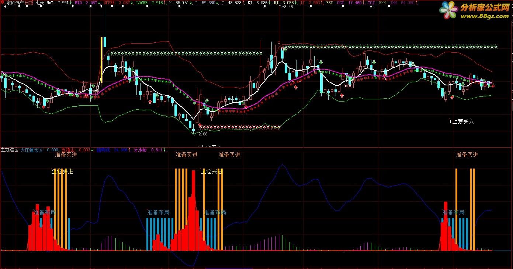This screenshot has height=269, width=513.
Task: Click the RSI indicator label
Action: tap(331, 3)
